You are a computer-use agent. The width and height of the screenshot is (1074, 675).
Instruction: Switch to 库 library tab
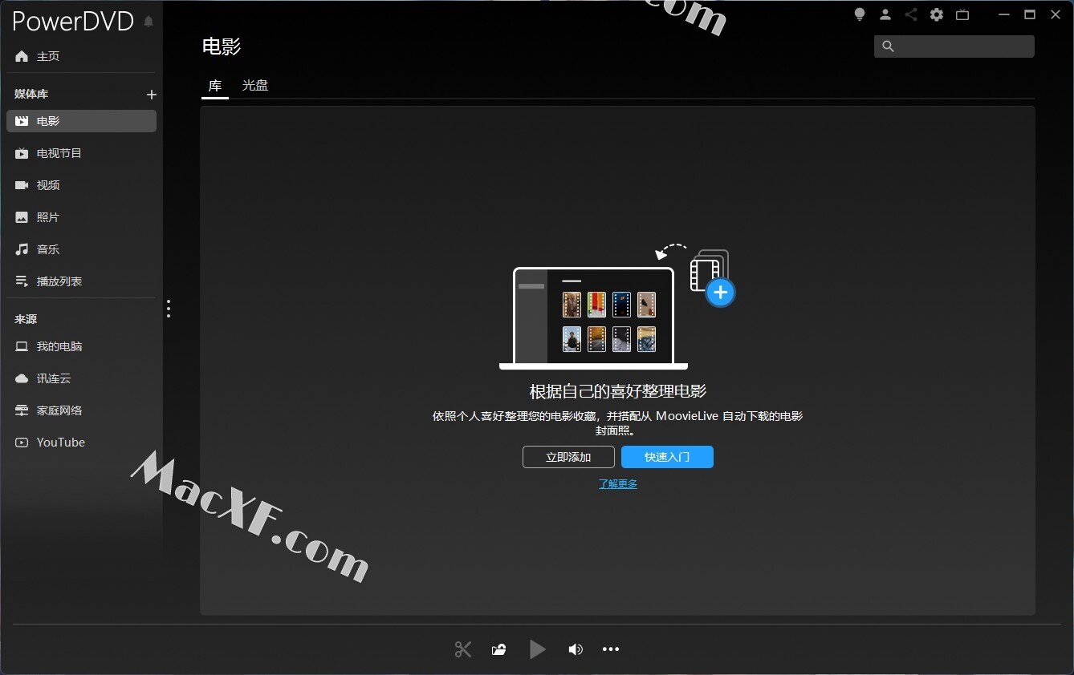click(x=215, y=85)
